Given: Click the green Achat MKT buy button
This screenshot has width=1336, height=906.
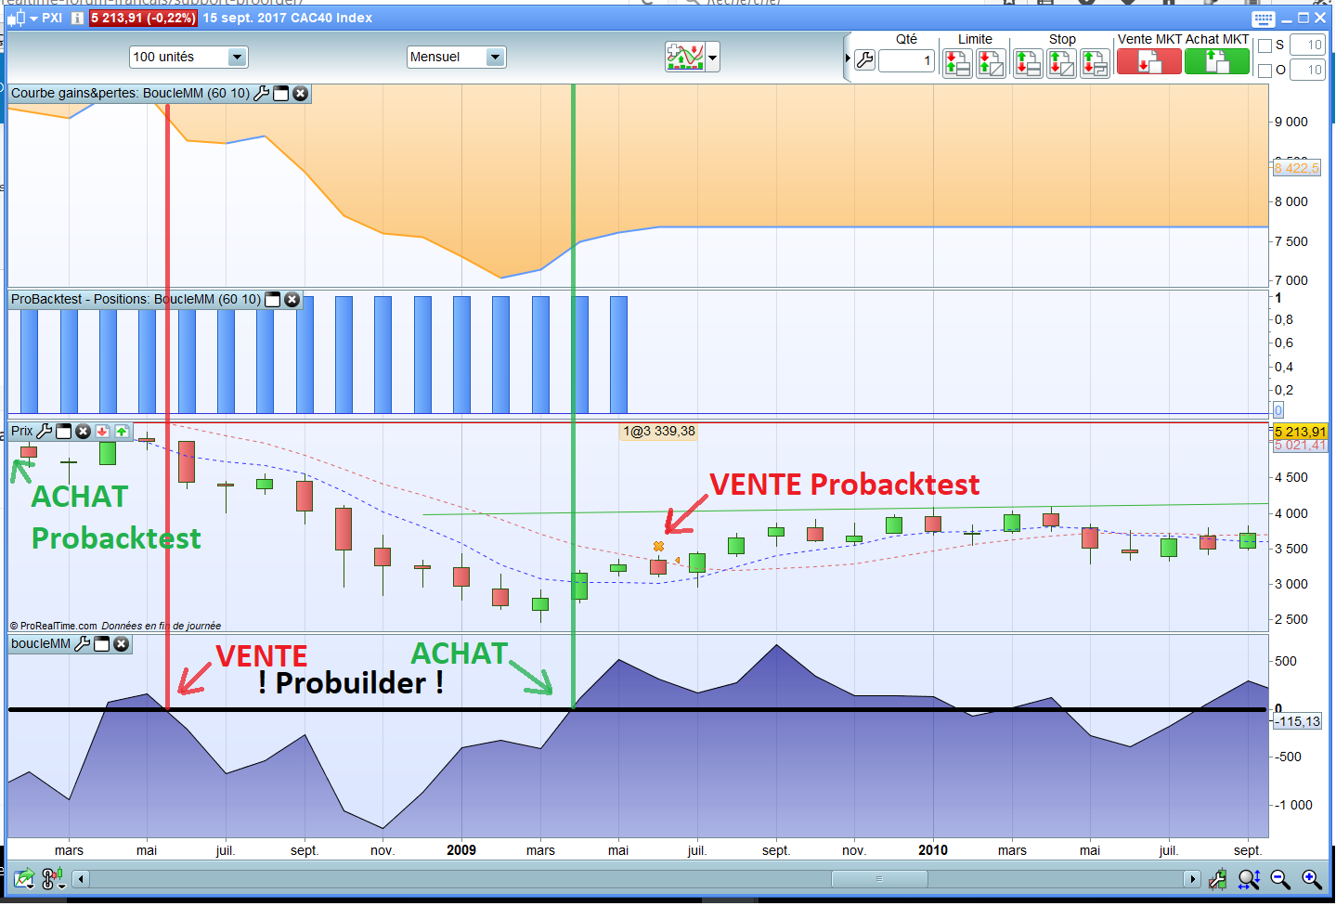Looking at the screenshot, I should click(x=1217, y=61).
